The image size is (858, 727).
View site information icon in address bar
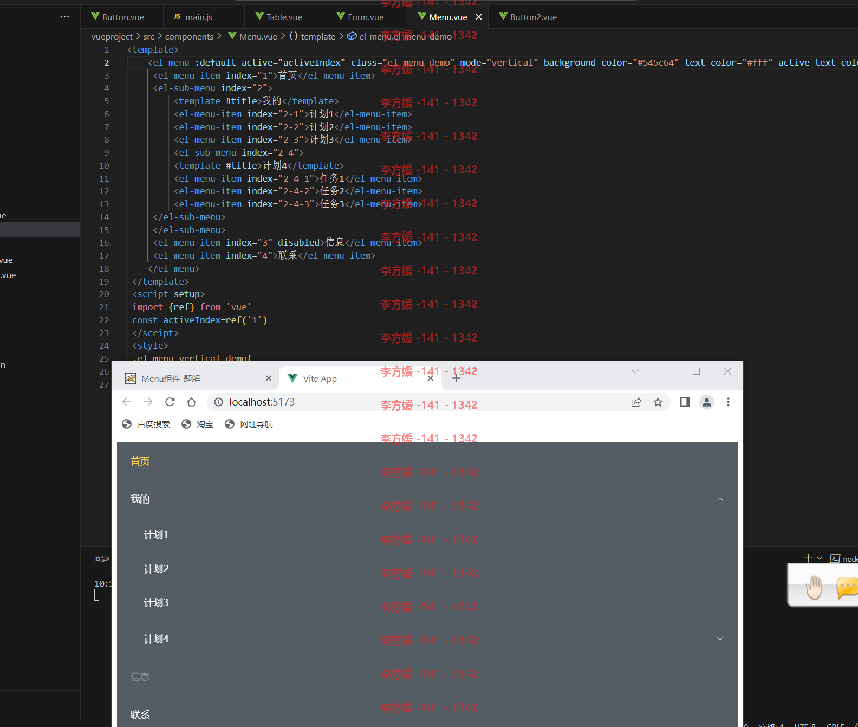point(218,402)
